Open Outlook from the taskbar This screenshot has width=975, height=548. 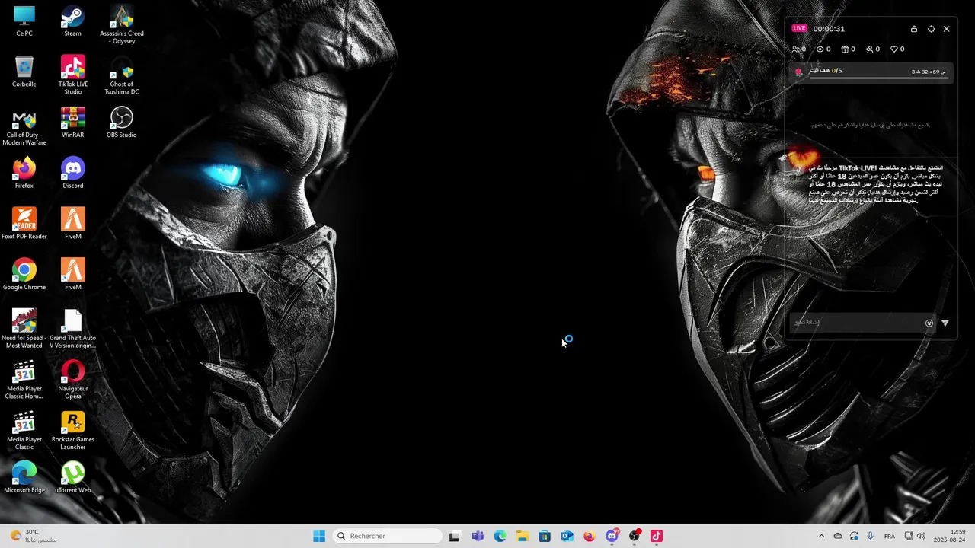point(567,536)
